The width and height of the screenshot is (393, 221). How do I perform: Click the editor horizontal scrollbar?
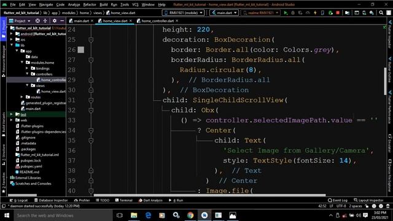[x=210, y=195]
